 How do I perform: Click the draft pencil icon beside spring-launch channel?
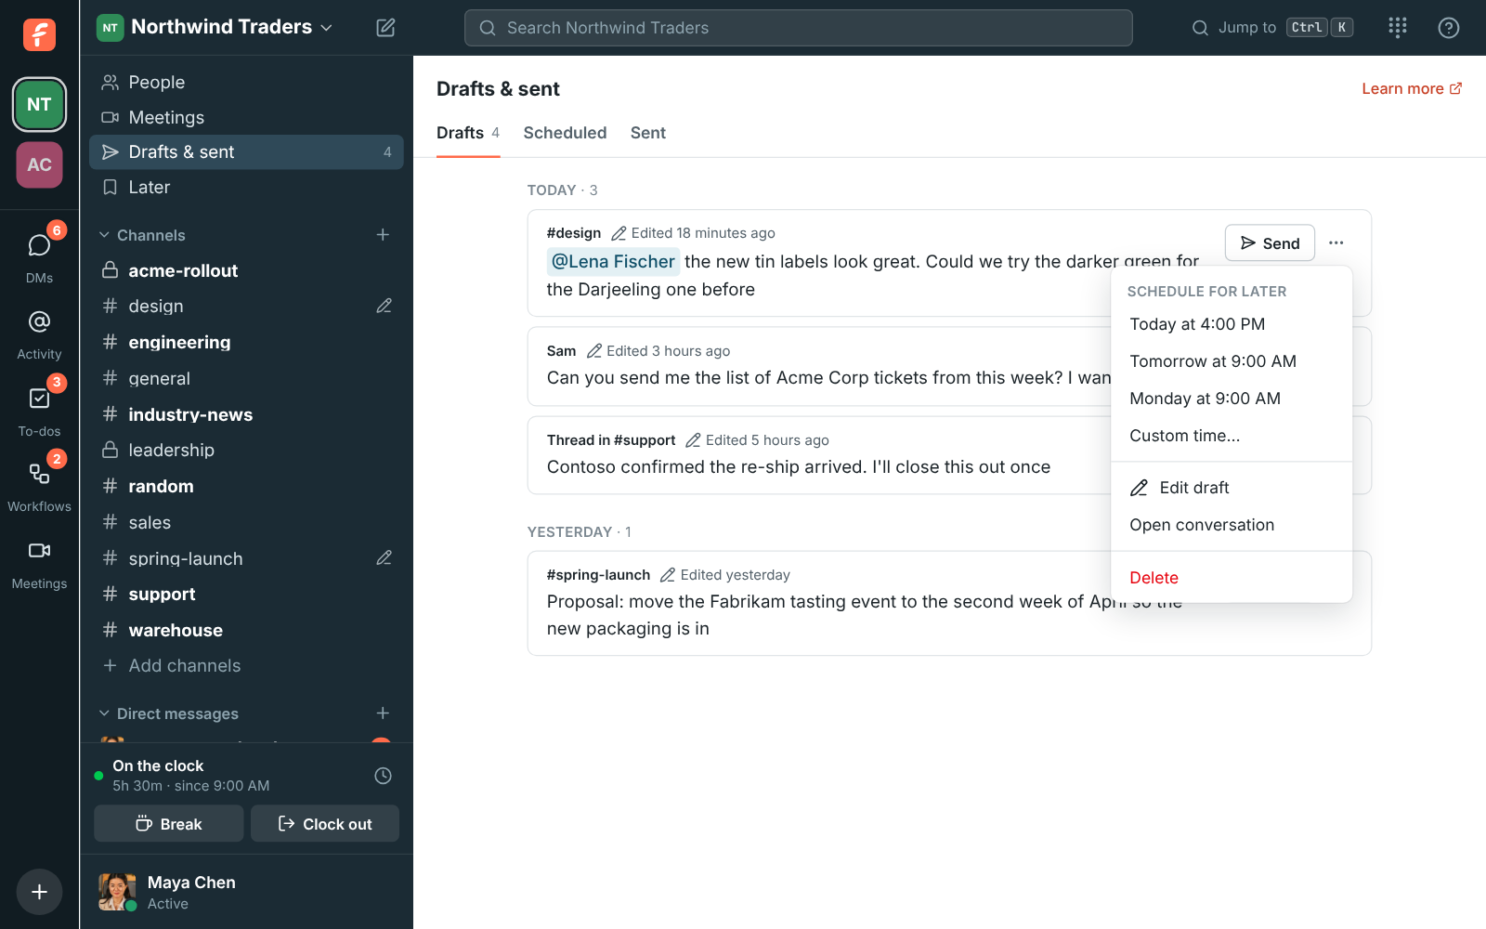[384, 558]
